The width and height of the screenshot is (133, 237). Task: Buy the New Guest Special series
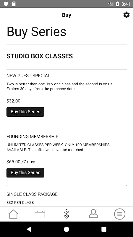pyautogui.click(x=25, y=112)
